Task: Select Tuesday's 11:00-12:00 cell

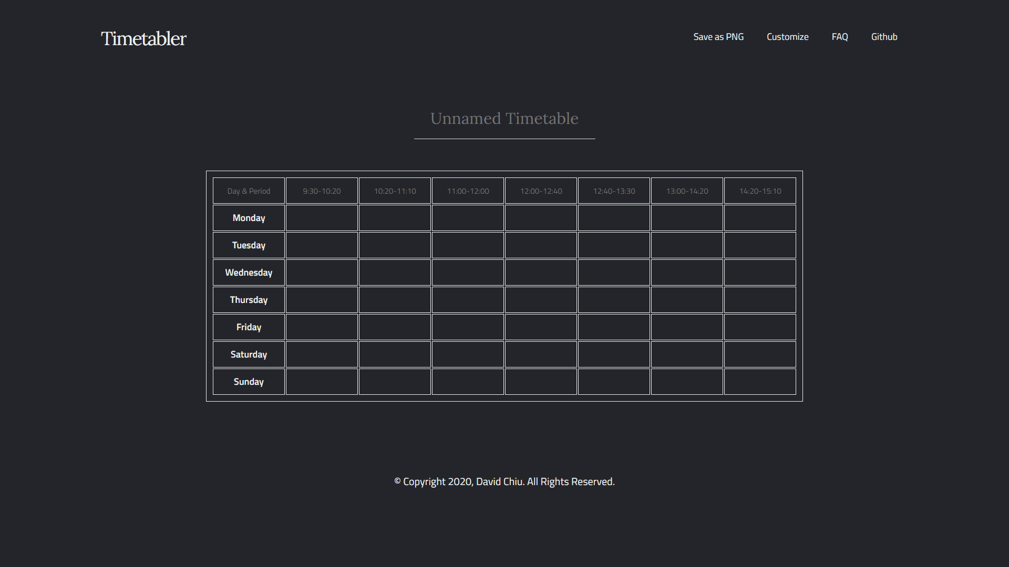Action: (468, 245)
